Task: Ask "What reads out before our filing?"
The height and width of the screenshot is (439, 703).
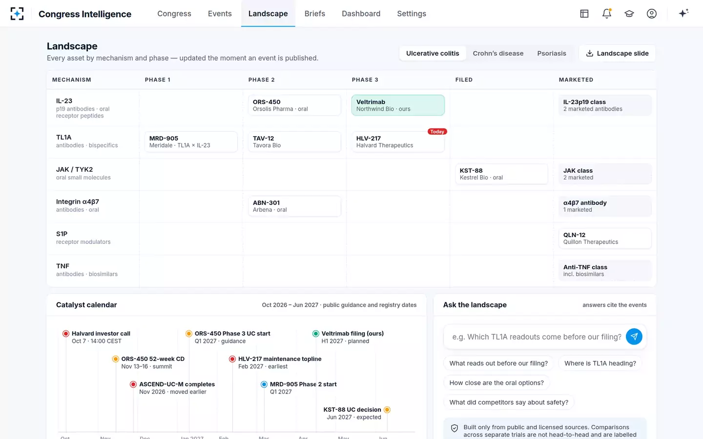Action: [x=498, y=363]
